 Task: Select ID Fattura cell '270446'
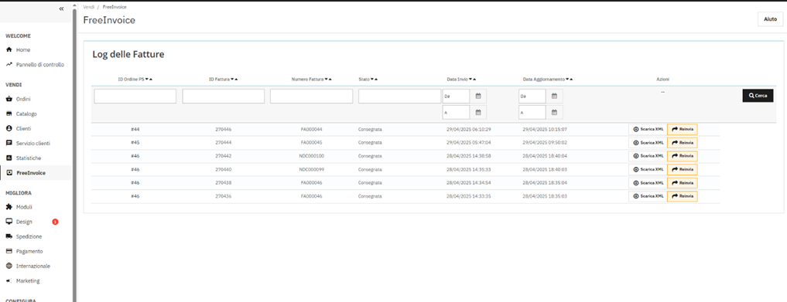(224, 129)
